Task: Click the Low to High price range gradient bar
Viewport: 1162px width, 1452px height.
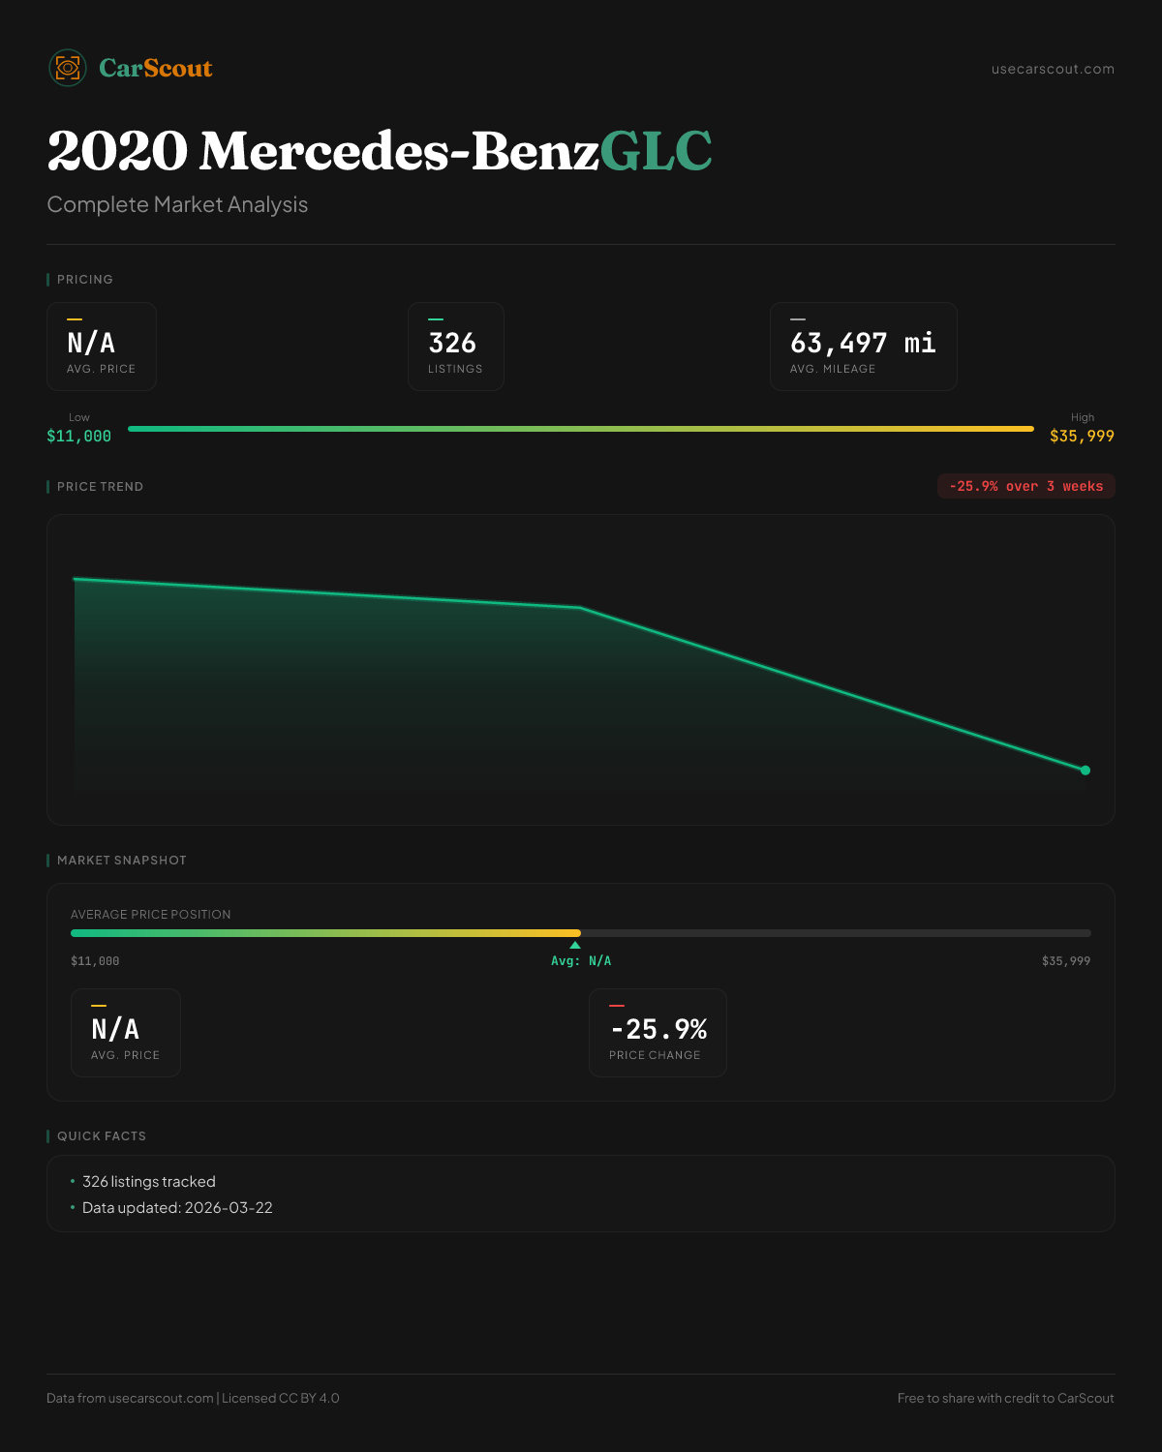Action: tap(581, 429)
